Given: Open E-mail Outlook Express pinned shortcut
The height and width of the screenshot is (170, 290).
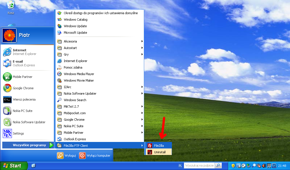Looking at the screenshot, I should [x=27, y=63].
